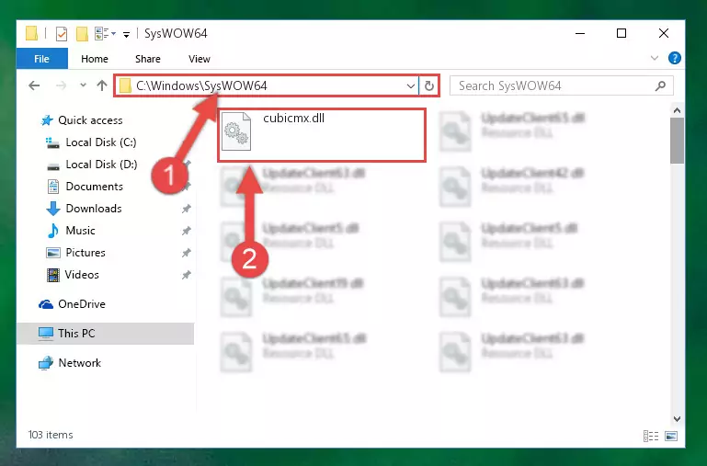Expand the ribbon with the chevron
The width and height of the screenshot is (707, 466).
coord(655,58)
